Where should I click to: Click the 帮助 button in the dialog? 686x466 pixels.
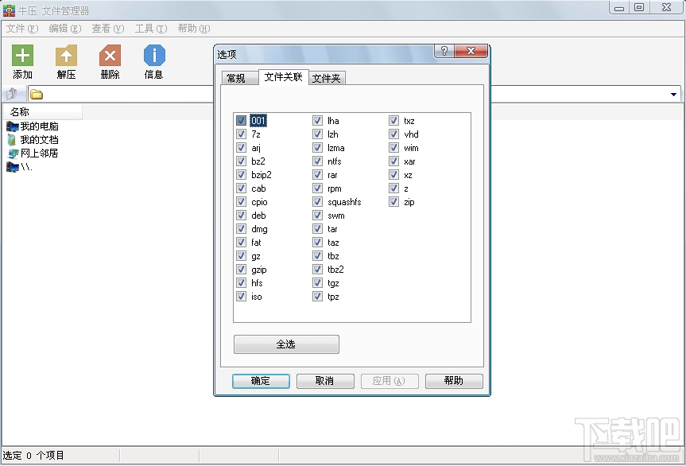454,381
